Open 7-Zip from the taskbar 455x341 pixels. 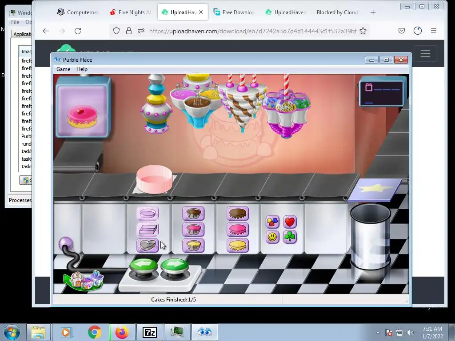[x=150, y=332]
